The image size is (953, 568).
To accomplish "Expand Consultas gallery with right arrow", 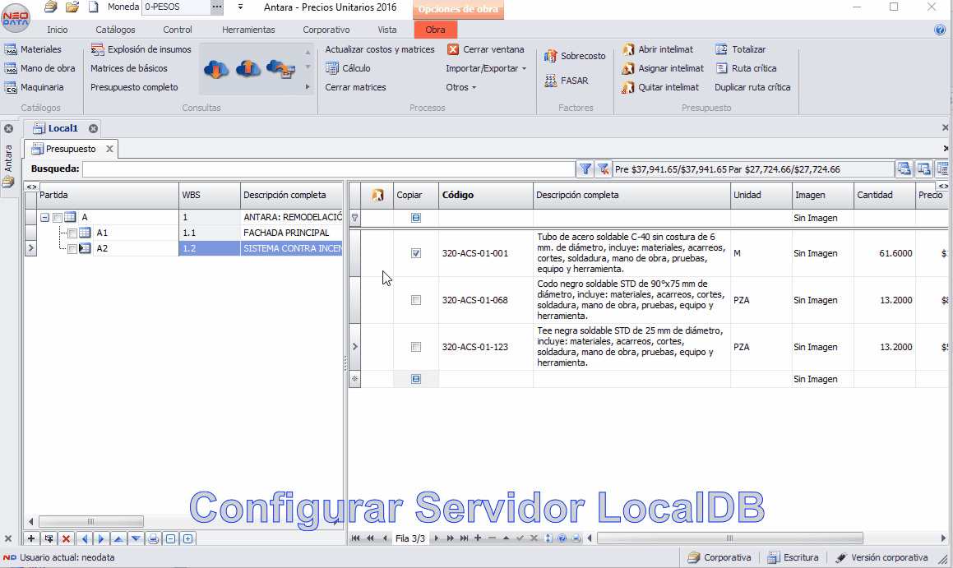I will tap(308, 87).
